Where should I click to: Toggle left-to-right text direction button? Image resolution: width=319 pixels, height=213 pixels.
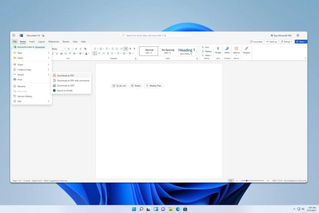pos(126,49)
